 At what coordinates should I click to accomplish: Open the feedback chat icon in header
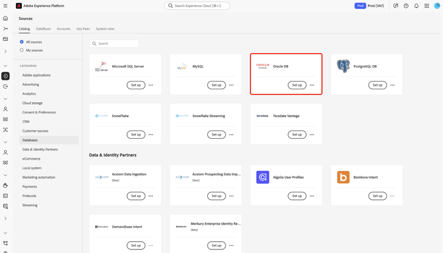pos(396,6)
